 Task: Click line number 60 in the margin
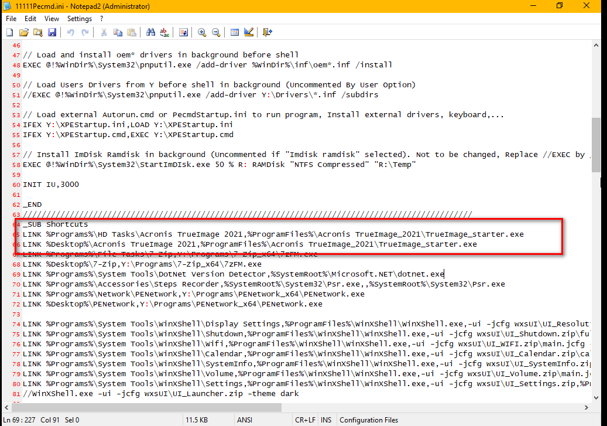pyautogui.click(x=16, y=185)
